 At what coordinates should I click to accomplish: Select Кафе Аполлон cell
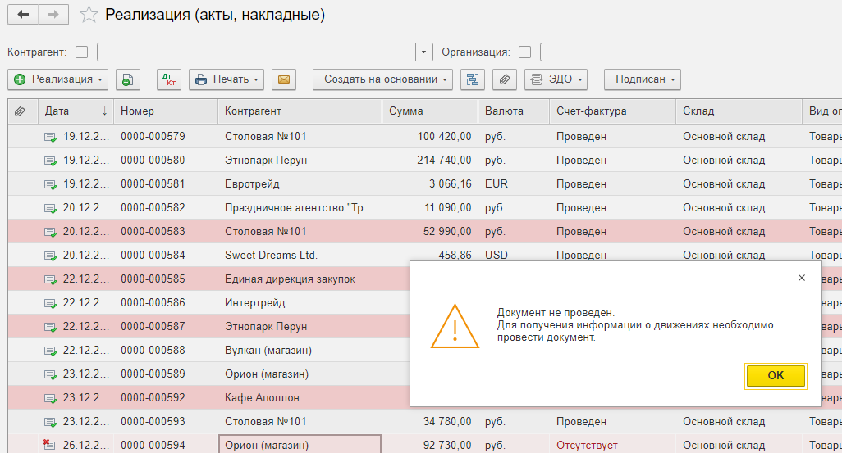point(300,398)
